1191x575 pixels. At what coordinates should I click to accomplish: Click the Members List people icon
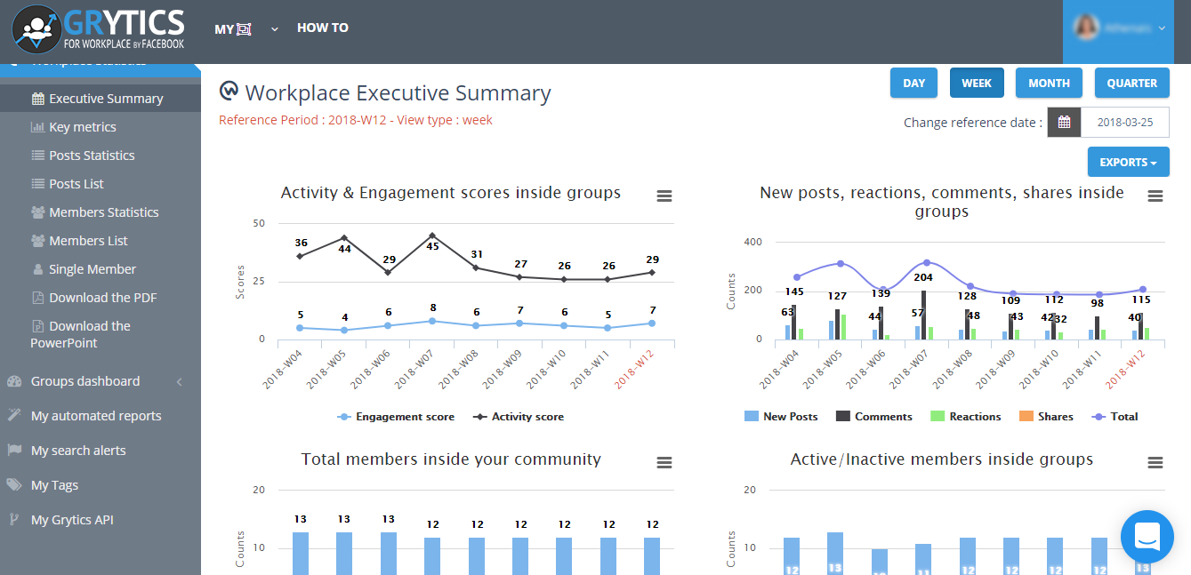pos(37,241)
